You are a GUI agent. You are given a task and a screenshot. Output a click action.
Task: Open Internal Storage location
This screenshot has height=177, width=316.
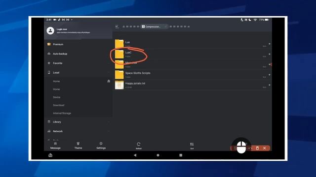click(x=62, y=113)
